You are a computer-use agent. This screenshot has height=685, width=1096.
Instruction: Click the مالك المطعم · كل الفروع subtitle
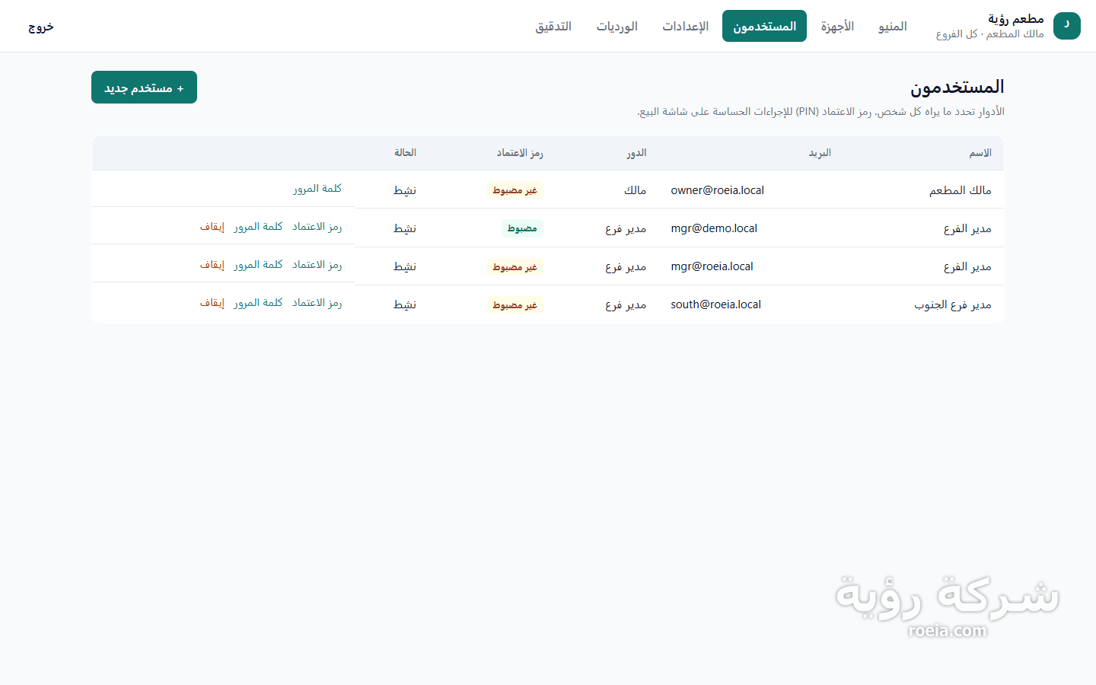(x=989, y=34)
